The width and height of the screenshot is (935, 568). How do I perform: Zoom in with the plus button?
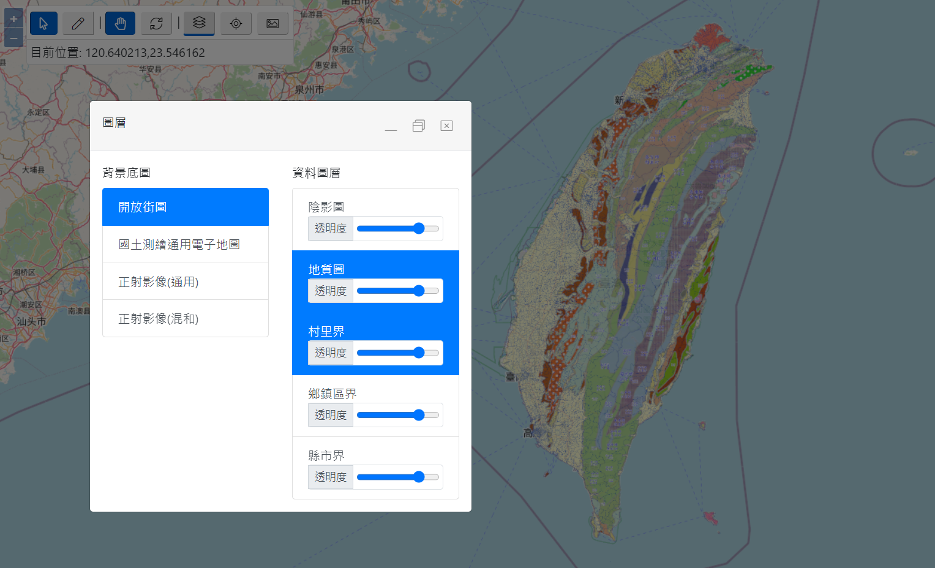(x=13, y=18)
